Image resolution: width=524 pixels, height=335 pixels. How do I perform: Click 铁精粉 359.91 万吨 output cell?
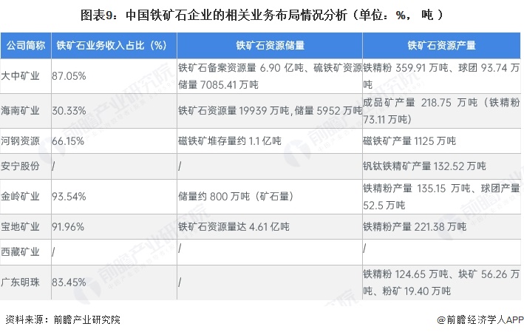click(x=441, y=76)
